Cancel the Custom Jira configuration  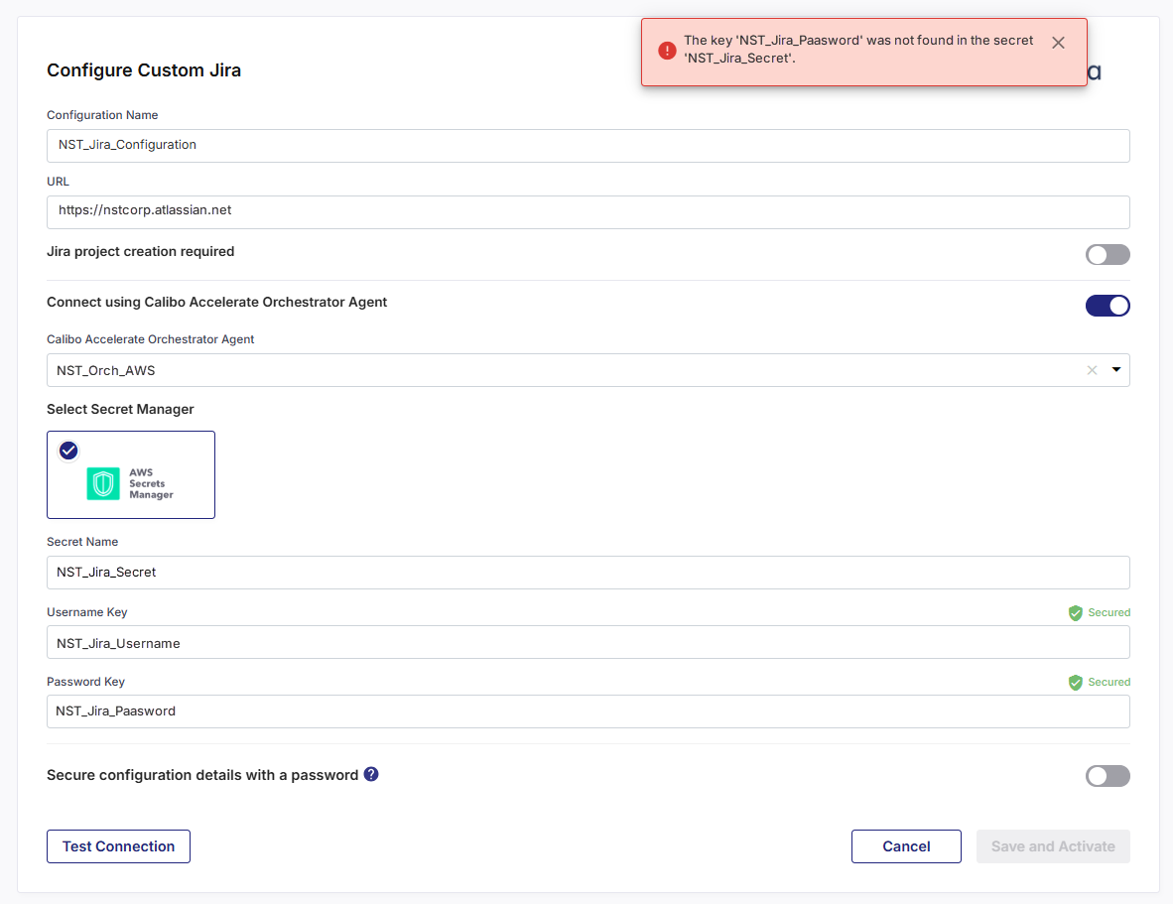[x=906, y=845]
